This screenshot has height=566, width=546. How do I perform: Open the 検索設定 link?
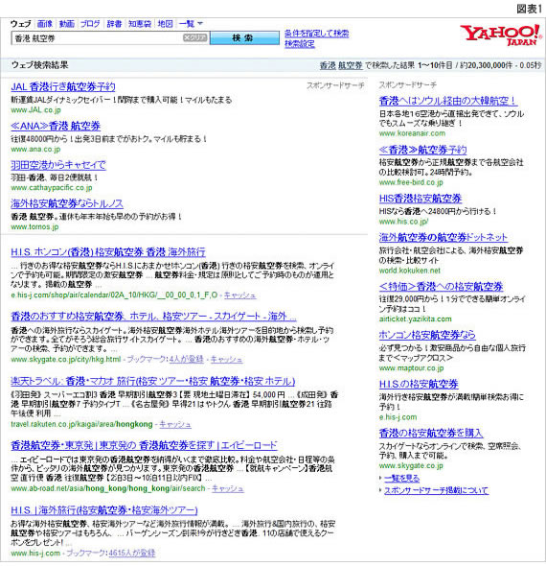pos(300,44)
